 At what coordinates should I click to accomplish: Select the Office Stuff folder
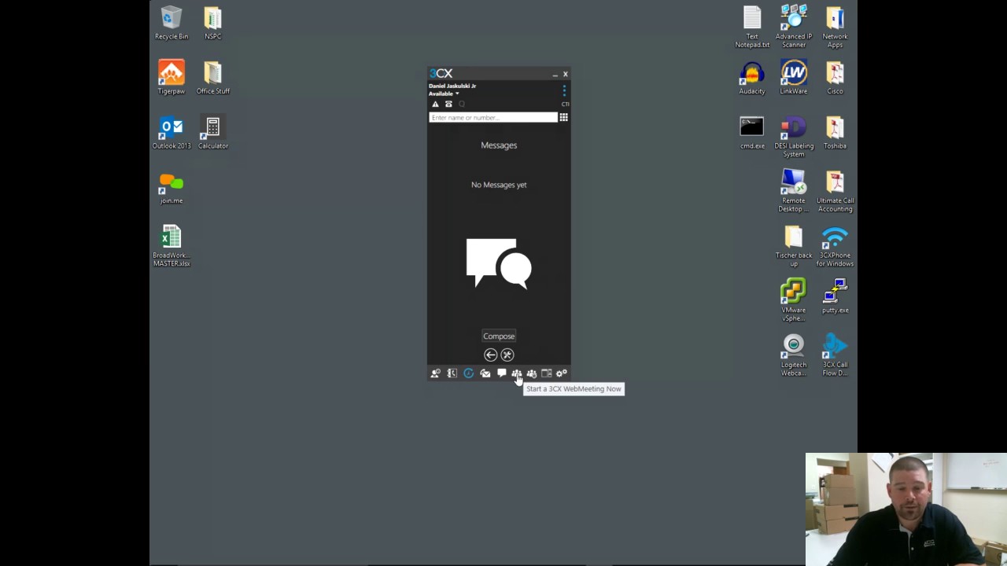click(x=213, y=77)
